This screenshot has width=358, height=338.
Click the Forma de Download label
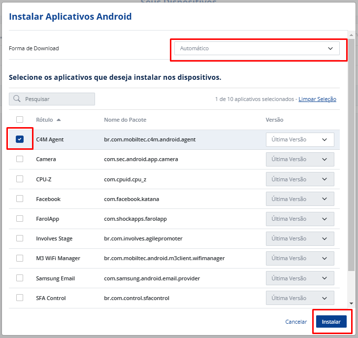[x=34, y=48]
